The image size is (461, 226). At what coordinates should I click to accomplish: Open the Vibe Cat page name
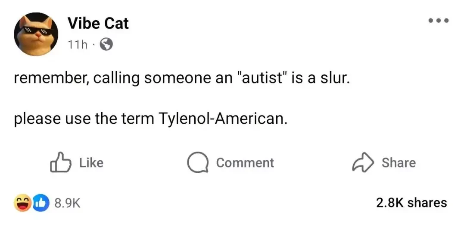[98, 24]
